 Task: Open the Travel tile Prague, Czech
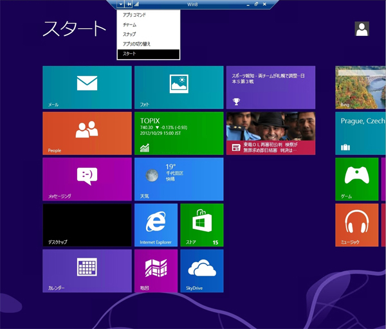361,133
